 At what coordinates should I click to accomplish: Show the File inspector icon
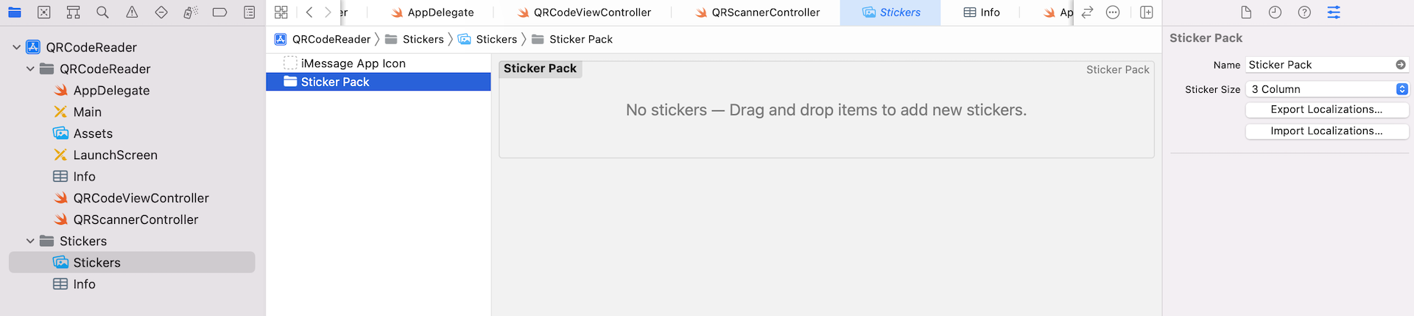tap(1246, 13)
